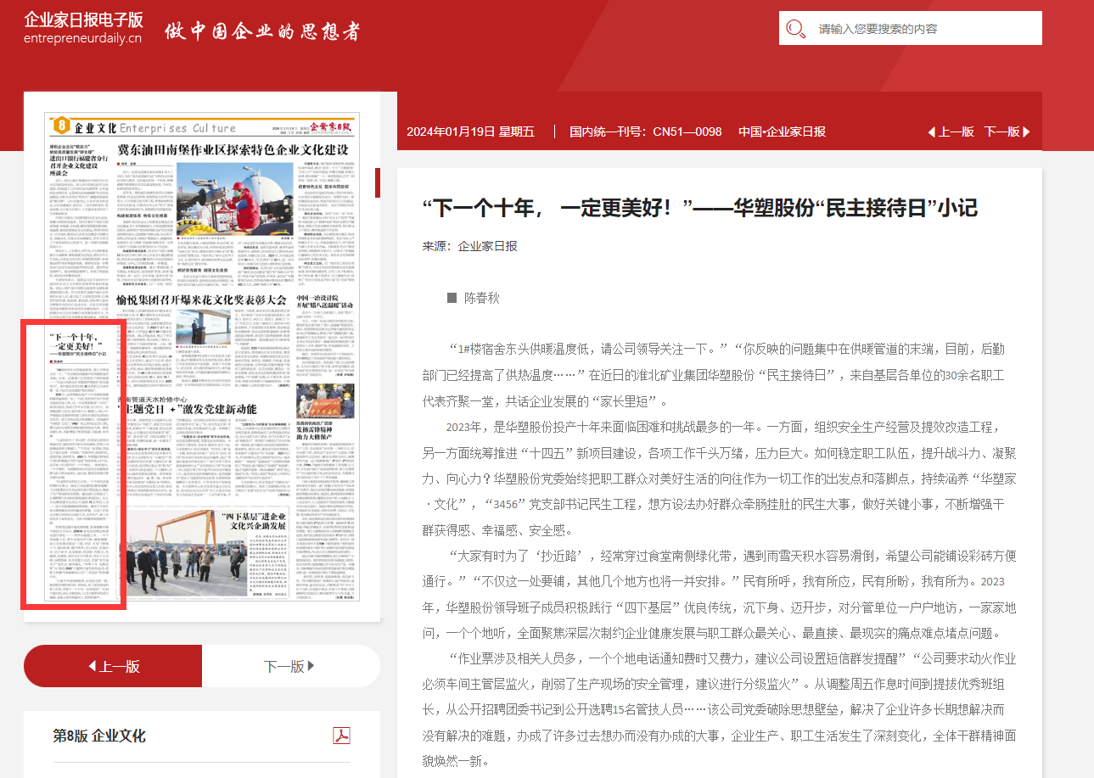Open the 愉悦集团召开爆米花文化奖表彰大会 article
This screenshot has height=778, width=1094.
pos(201,299)
